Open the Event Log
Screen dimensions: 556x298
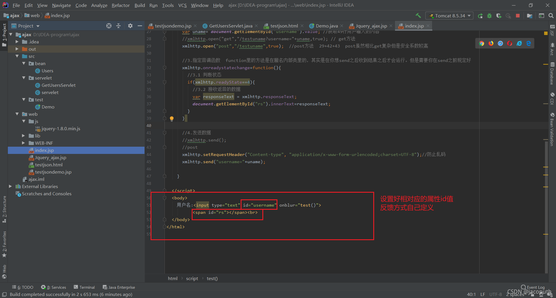(x=533, y=287)
